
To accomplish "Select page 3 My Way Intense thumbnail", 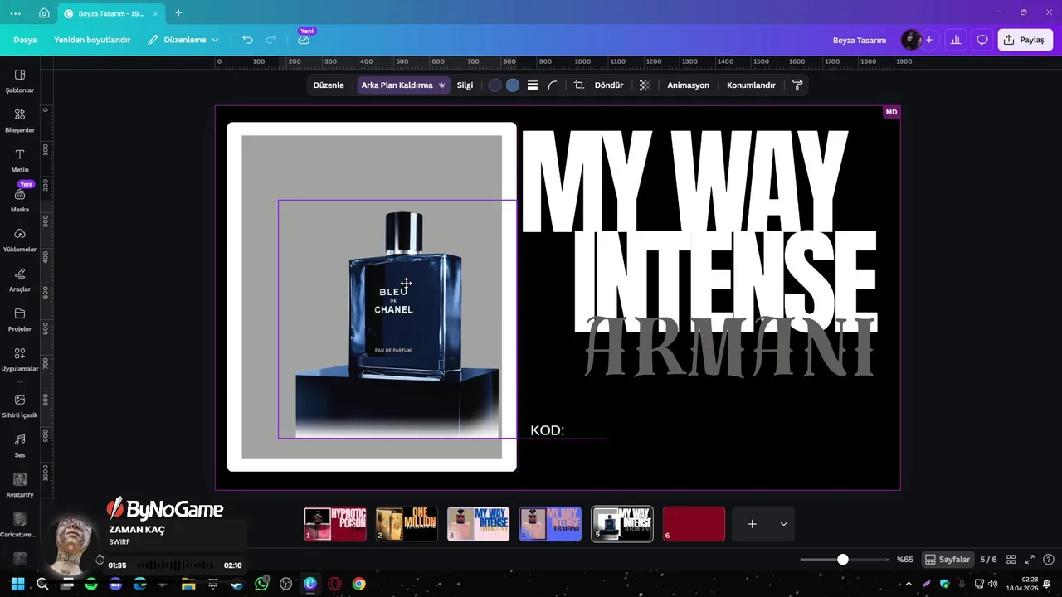I will coord(479,524).
